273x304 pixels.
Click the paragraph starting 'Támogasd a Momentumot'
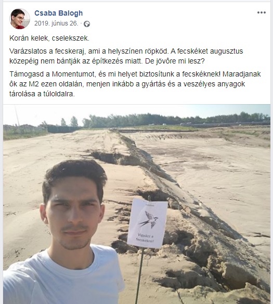point(135,84)
